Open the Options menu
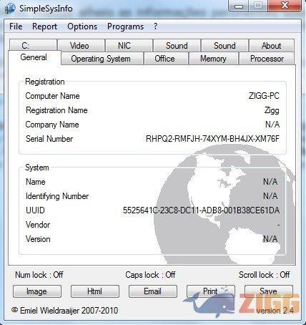Viewport: 306px width, 325px height. 82,26
